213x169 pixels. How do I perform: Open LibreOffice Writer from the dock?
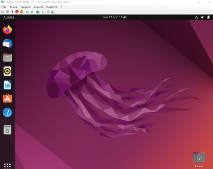tap(8, 85)
